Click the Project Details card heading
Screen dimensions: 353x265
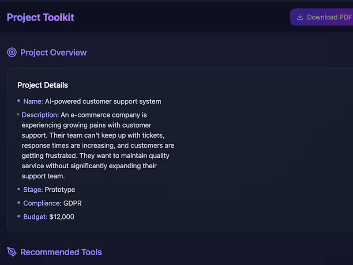click(x=43, y=85)
